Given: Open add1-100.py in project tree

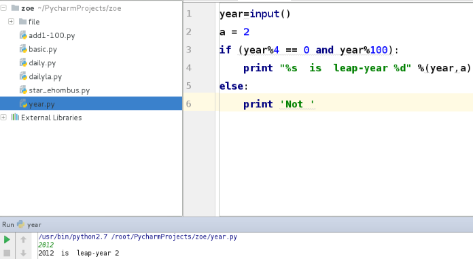Looking at the screenshot, I should pos(52,35).
